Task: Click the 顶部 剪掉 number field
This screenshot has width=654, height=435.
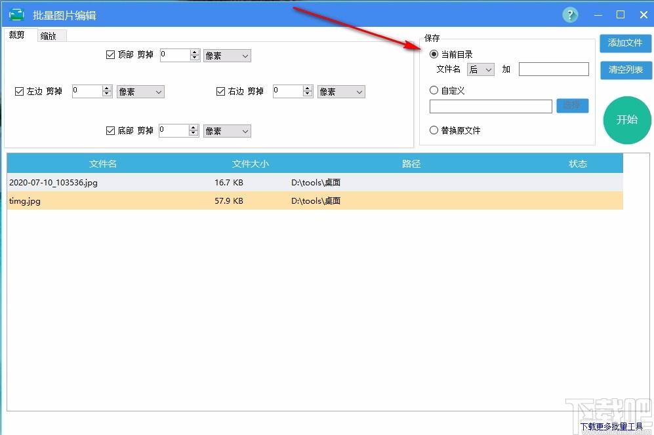Action: tap(175, 55)
